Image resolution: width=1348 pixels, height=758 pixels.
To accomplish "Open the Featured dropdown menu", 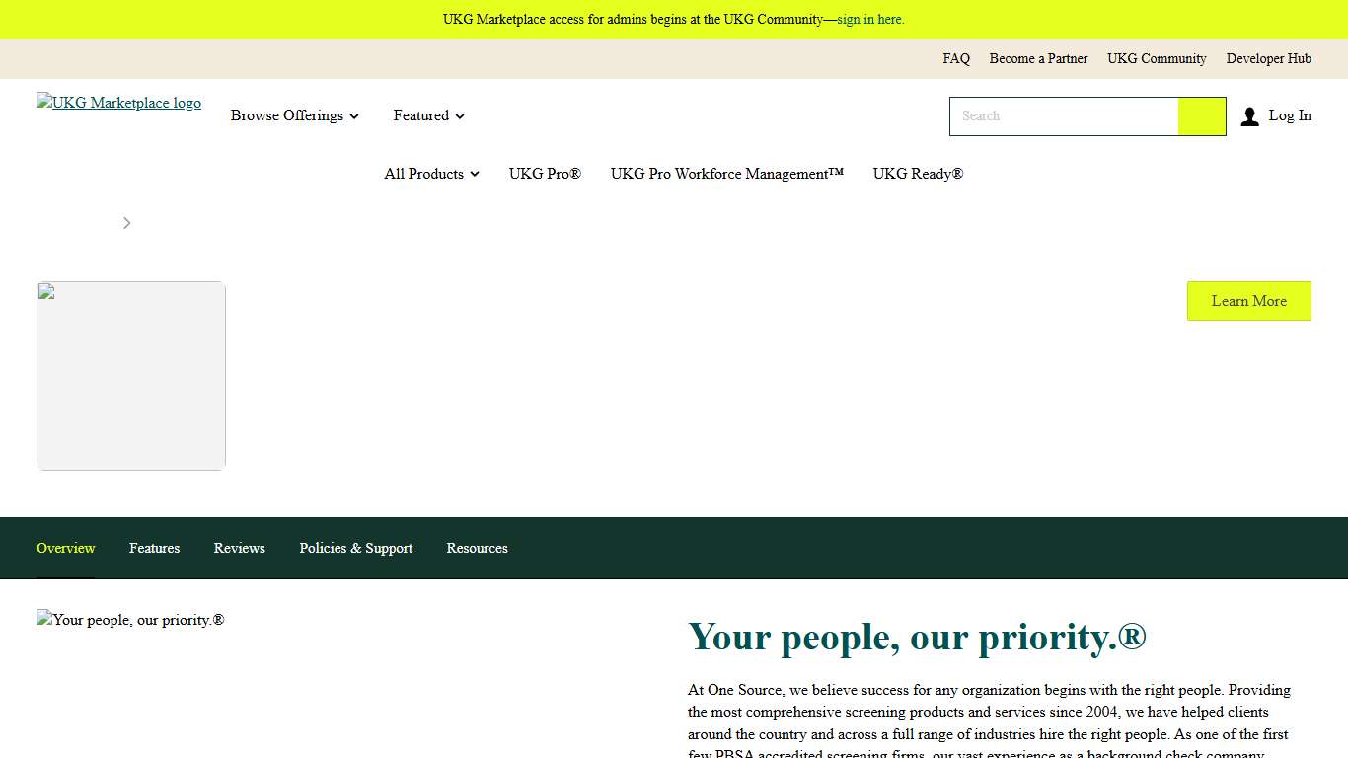I will [x=427, y=115].
